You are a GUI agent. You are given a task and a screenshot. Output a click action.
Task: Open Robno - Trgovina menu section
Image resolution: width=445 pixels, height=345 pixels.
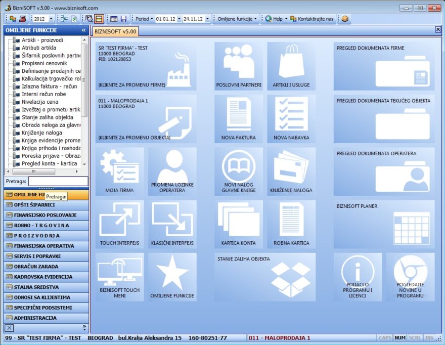coord(46,225)
